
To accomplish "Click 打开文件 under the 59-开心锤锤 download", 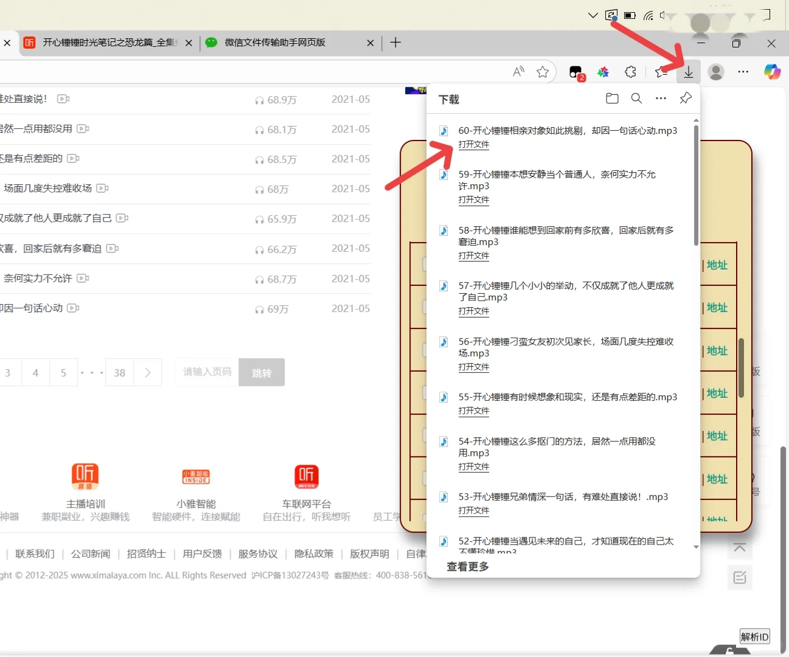I will click(x=474, y=200).
